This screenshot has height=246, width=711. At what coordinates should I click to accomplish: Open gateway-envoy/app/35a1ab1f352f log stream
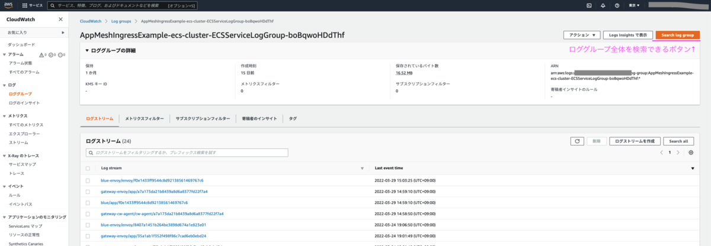click(x=153, y=235)
